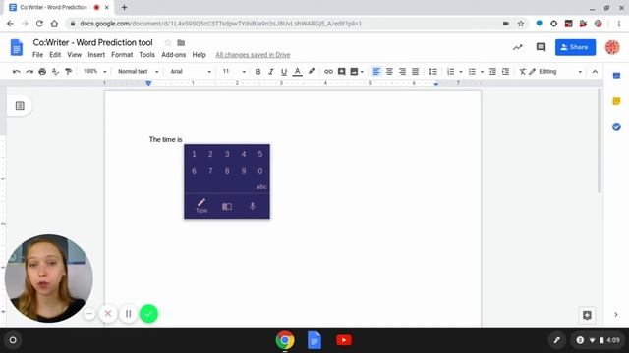Screen dimensions: 629x353
Task: Open the Tools menu
Action: tap(146, 55)
